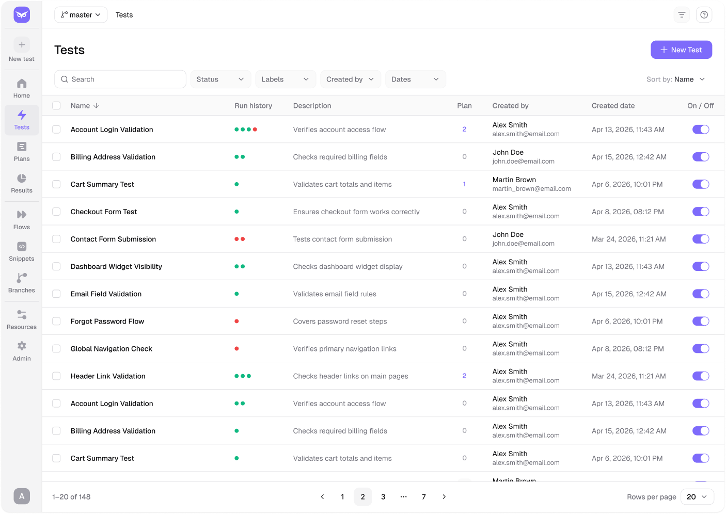Open Email Field Validation test
The width and height of the screenshot is (726, 514).
click(x=106, y=294)
